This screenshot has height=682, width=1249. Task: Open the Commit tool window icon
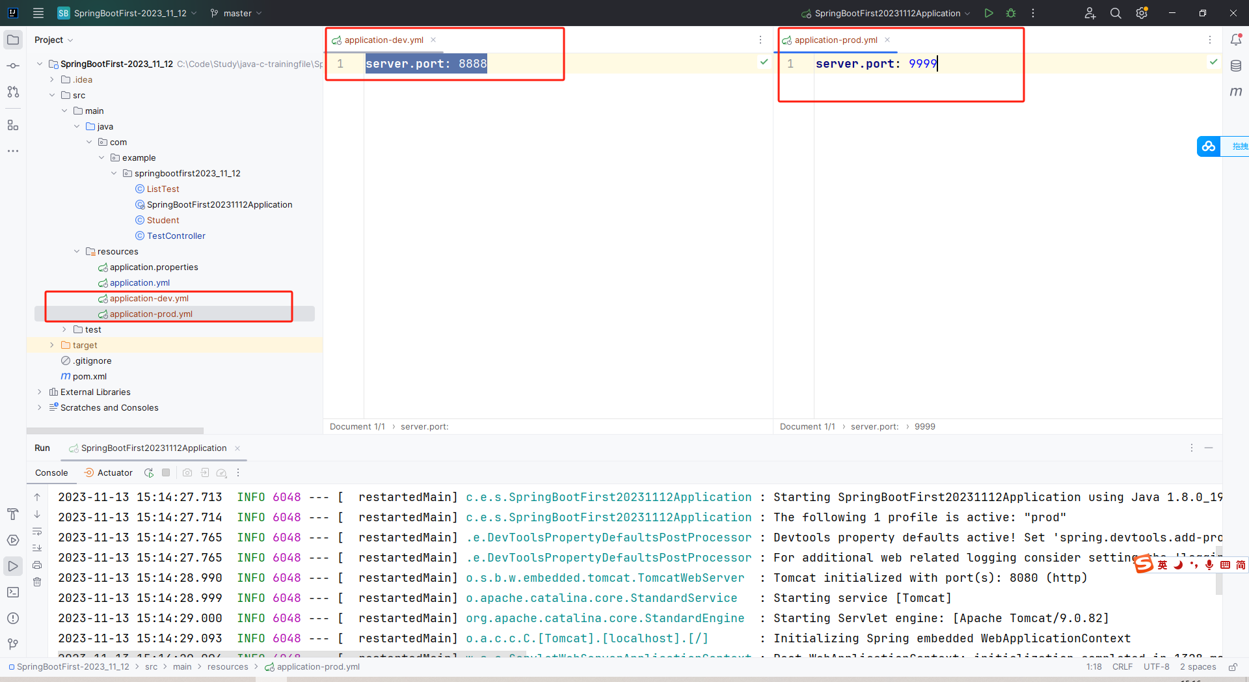tap(13, 66)
